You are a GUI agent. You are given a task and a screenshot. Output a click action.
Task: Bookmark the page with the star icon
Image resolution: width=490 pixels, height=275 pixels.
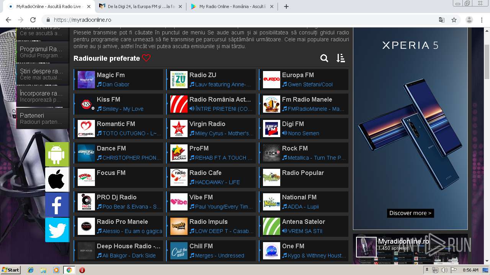[454, 20]
